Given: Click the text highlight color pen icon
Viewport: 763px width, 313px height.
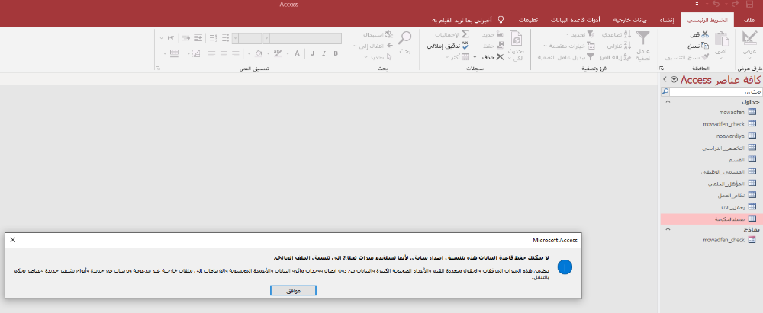Looking at the screenshot, I should click(x=278, y=53).
